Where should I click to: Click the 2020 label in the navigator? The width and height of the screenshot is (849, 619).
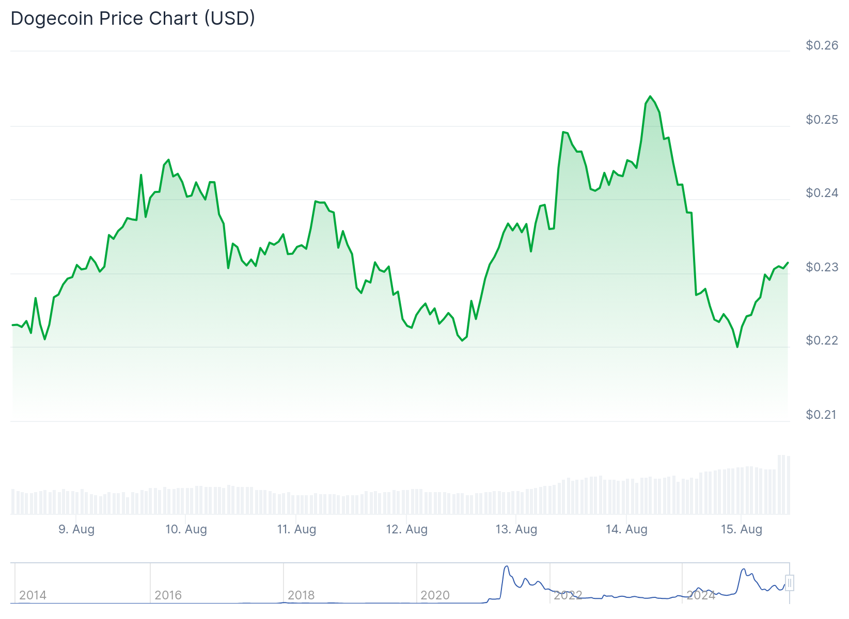click(x=435, y=595)
